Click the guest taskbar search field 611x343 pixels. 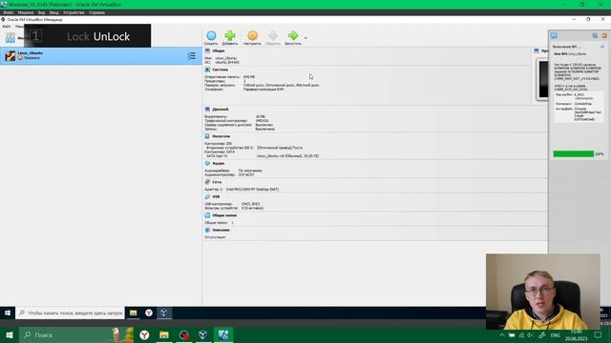pyautogui.click(x=70, y=313)
